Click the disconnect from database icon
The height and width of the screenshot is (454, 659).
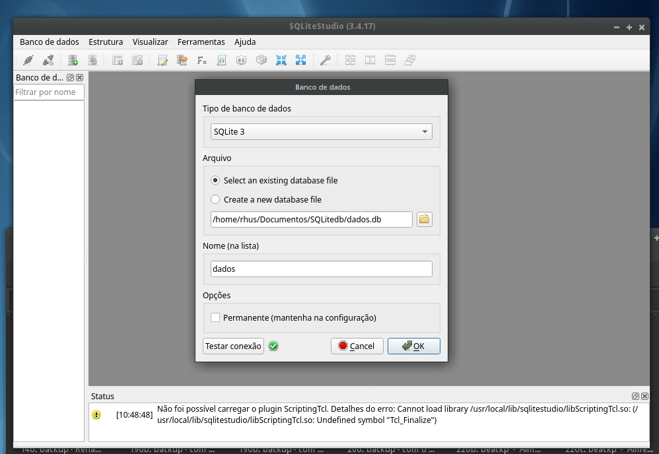point(48,60)
